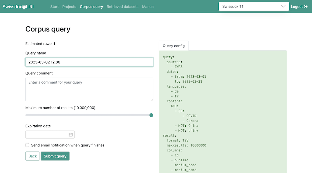Focus the Query name text field
Image resolution: width=312 pixels, height=173 pixels.
pyautogui.click(x=89, y=62)
